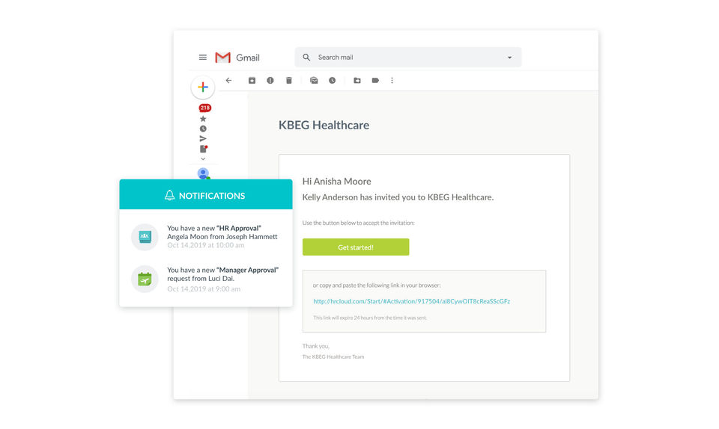This screenshot has height=429, width=719.
Task: Click the "Hi Anisha Moore" greeting
Action: point(336,181)
